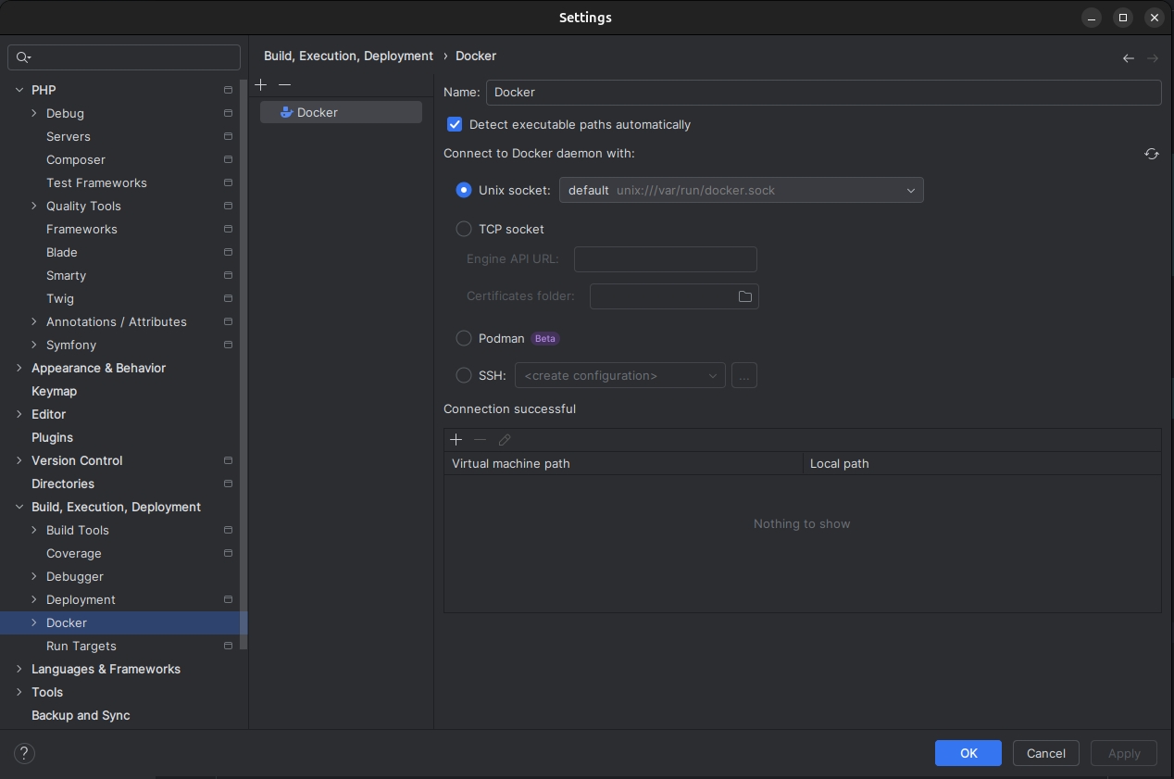This screenshot has height=779, width=1174.
Task: Click the refresh connection icon
Action: (x=1151, y=154)
